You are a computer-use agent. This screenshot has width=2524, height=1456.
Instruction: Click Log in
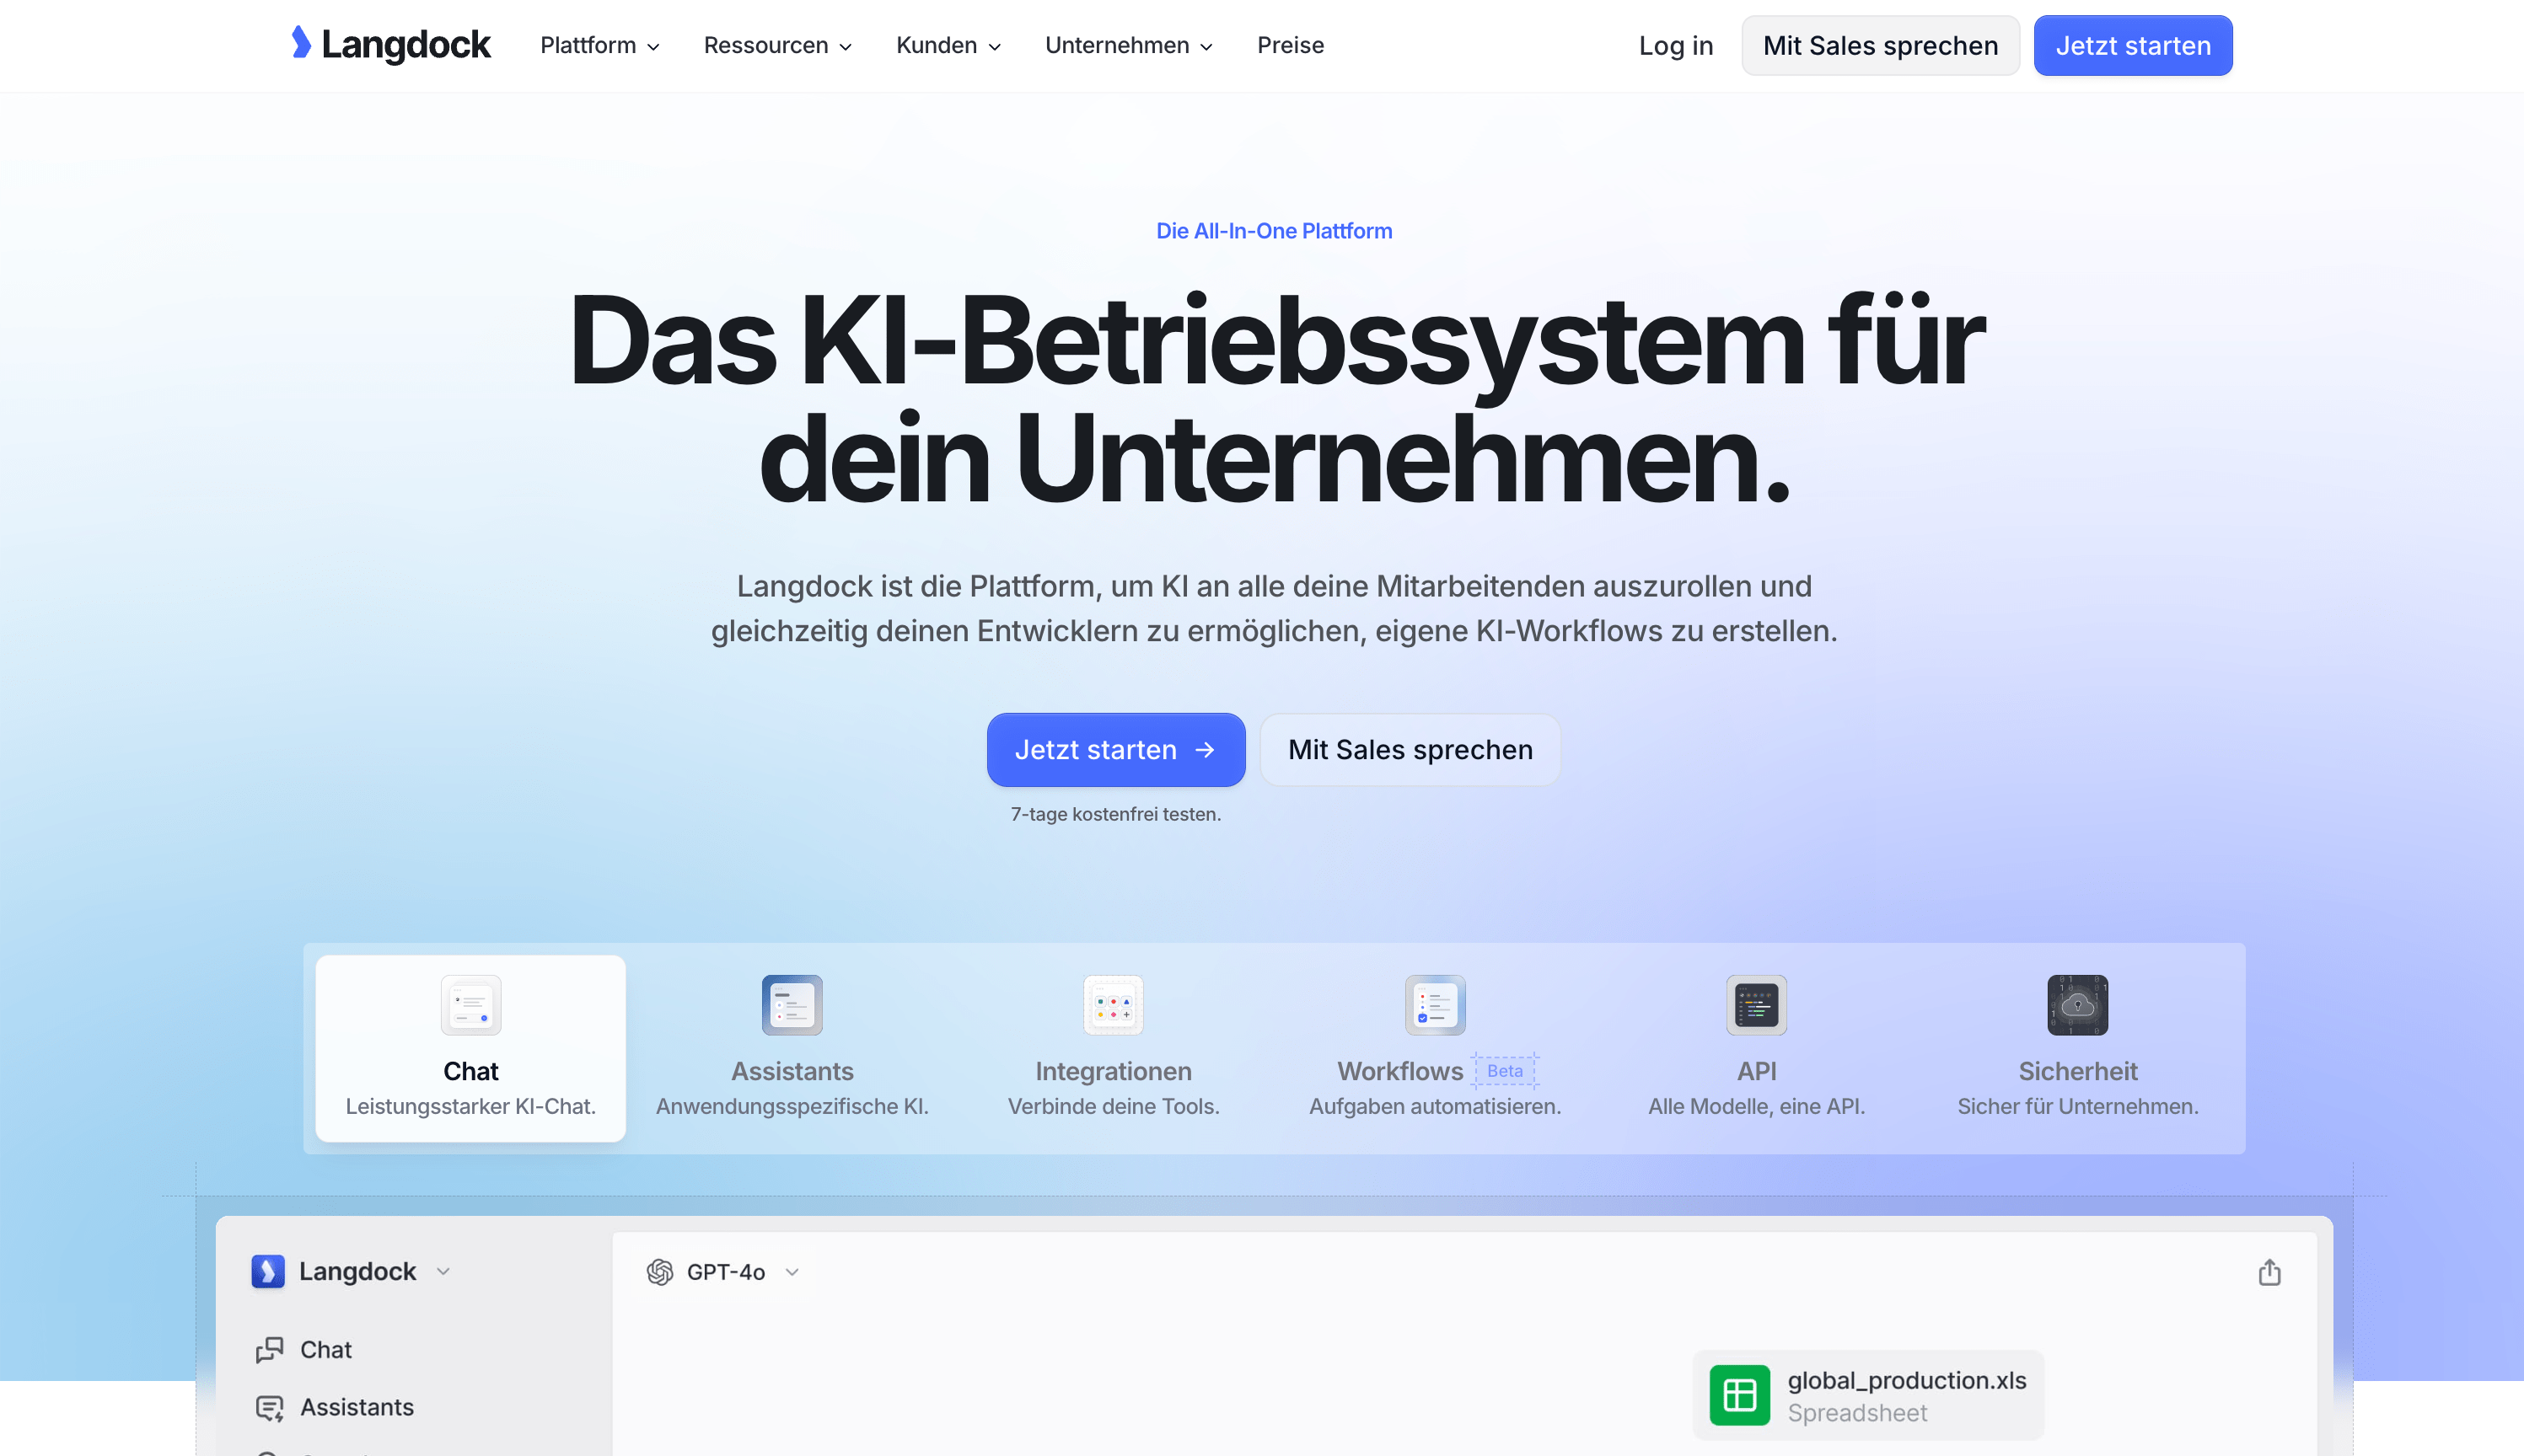point(1676,45)
